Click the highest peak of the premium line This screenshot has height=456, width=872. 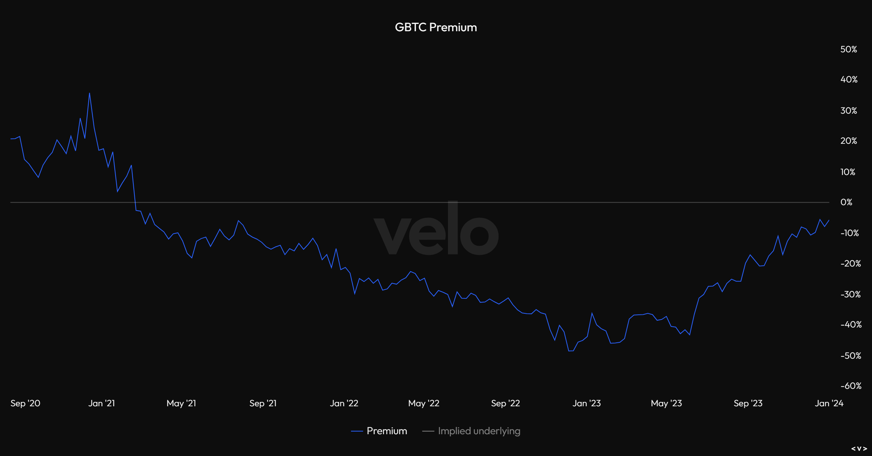coord(89,93)
